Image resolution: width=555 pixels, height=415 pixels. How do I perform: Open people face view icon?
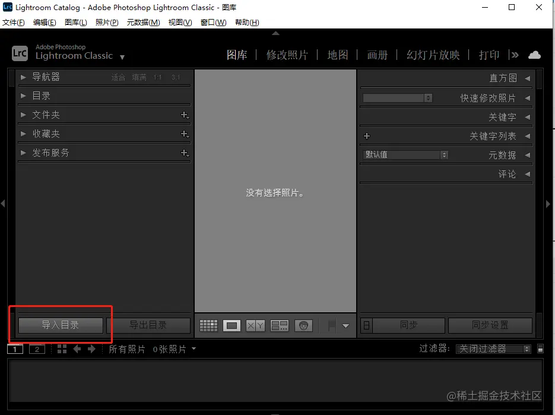pos(303,325)
